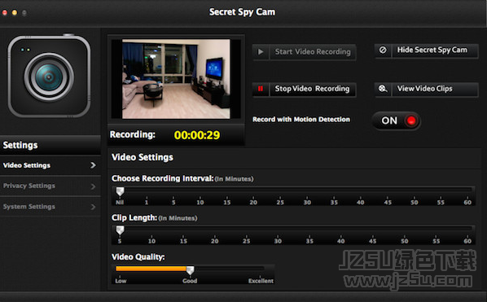This screenshot has width=487, height=302.
Task: Click the film reel icon beside View Video Clips
Action: 383,89
